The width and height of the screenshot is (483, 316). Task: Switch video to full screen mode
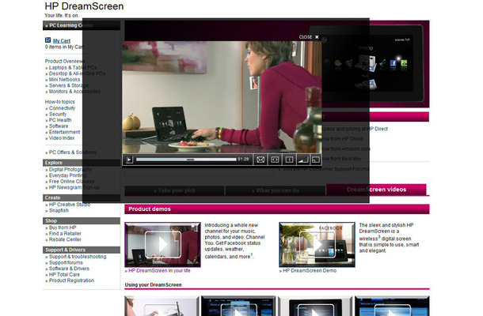316,160
